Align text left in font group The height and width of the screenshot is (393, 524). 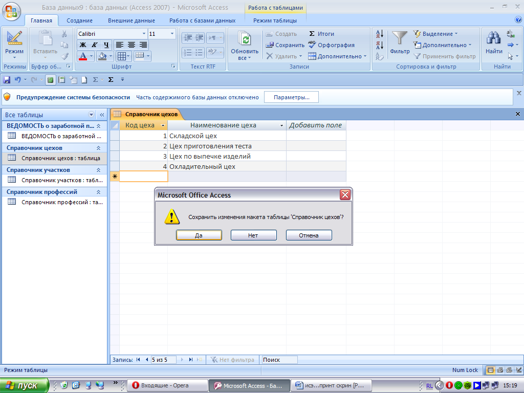[x=120, y=45]
